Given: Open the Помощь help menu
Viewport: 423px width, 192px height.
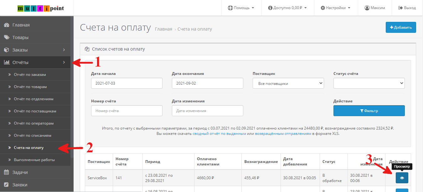Looking at the screenshot, I should point(241,8).
